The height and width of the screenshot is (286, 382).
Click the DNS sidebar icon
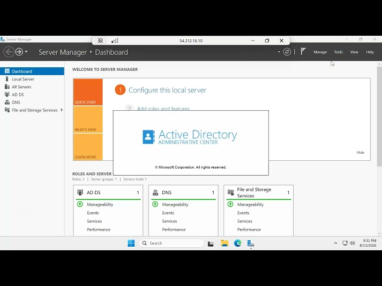pyautogui.click(x=7, y=102)
